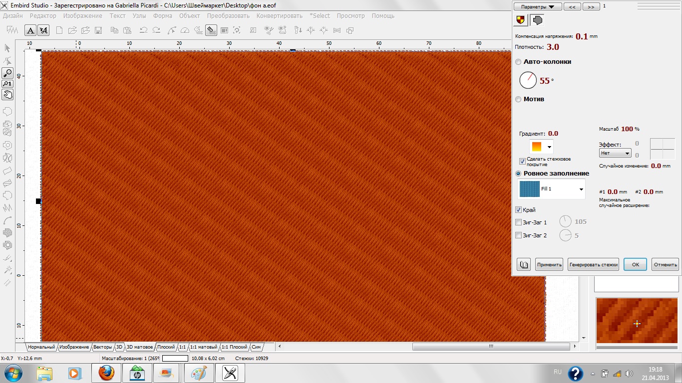This screenshot has width=682, height=383.
Task: Switch to the Векторы view tab
Action: click(x=103, y=347)
